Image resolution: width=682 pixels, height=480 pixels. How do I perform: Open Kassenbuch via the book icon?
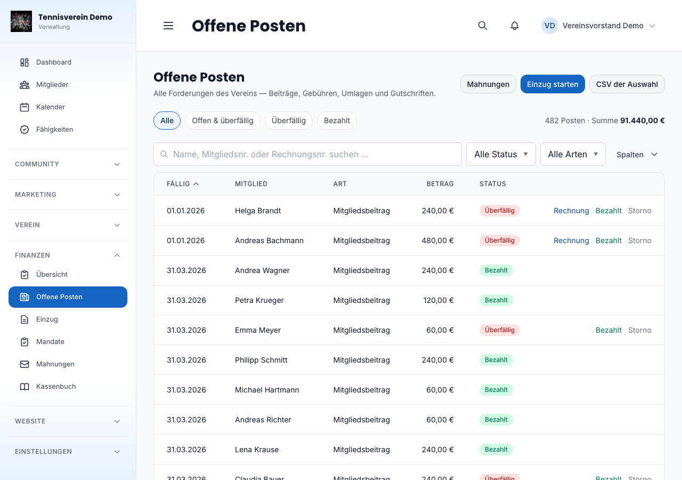tap(25, 387)
